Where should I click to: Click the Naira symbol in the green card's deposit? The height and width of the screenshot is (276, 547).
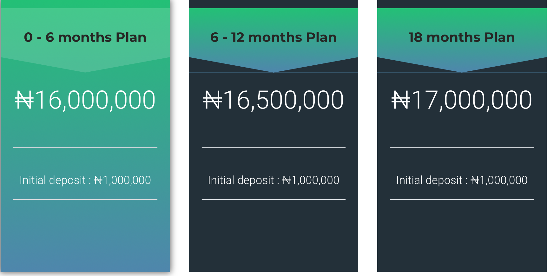click(x=98, y=180)
